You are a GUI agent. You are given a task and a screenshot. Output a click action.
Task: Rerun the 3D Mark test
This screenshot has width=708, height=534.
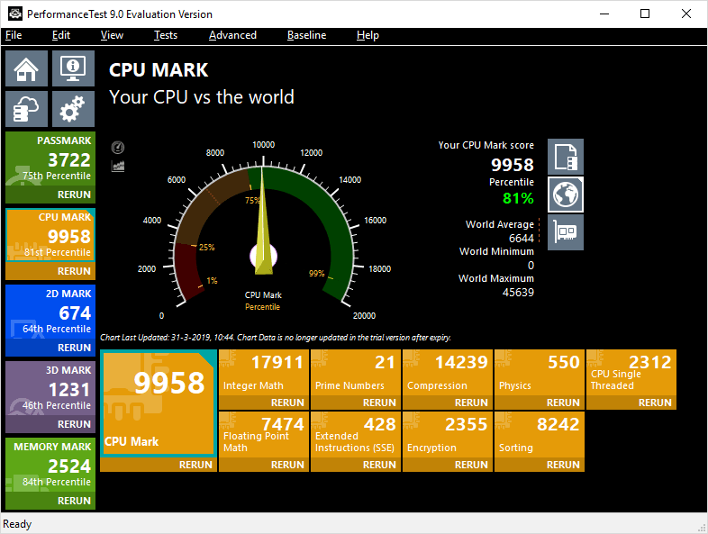(x=74, y=424)
